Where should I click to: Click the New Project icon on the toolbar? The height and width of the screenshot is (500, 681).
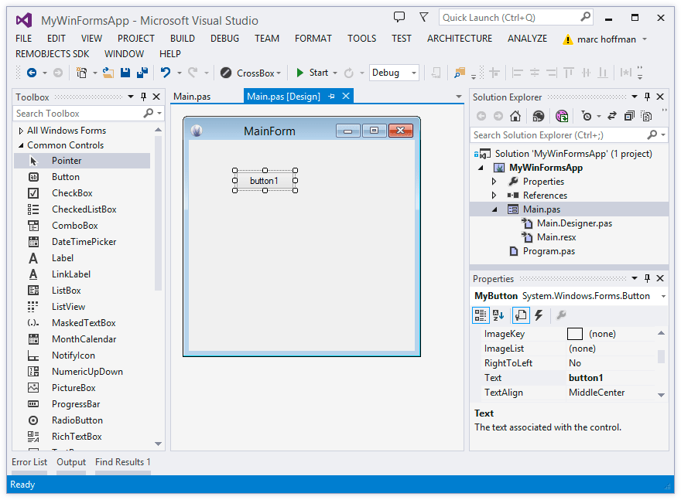coord(82,73)
